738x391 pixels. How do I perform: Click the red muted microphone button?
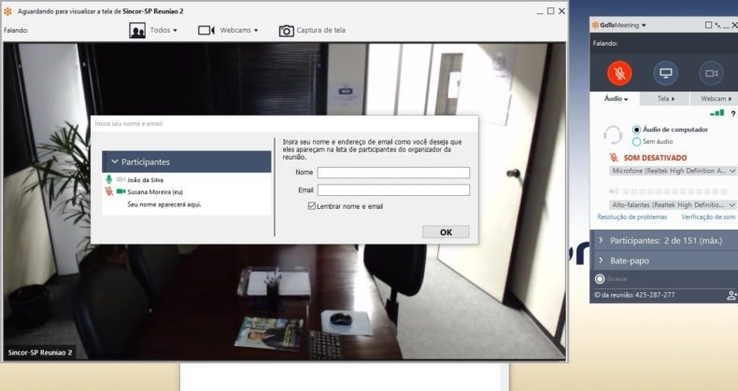coord(618,72)
